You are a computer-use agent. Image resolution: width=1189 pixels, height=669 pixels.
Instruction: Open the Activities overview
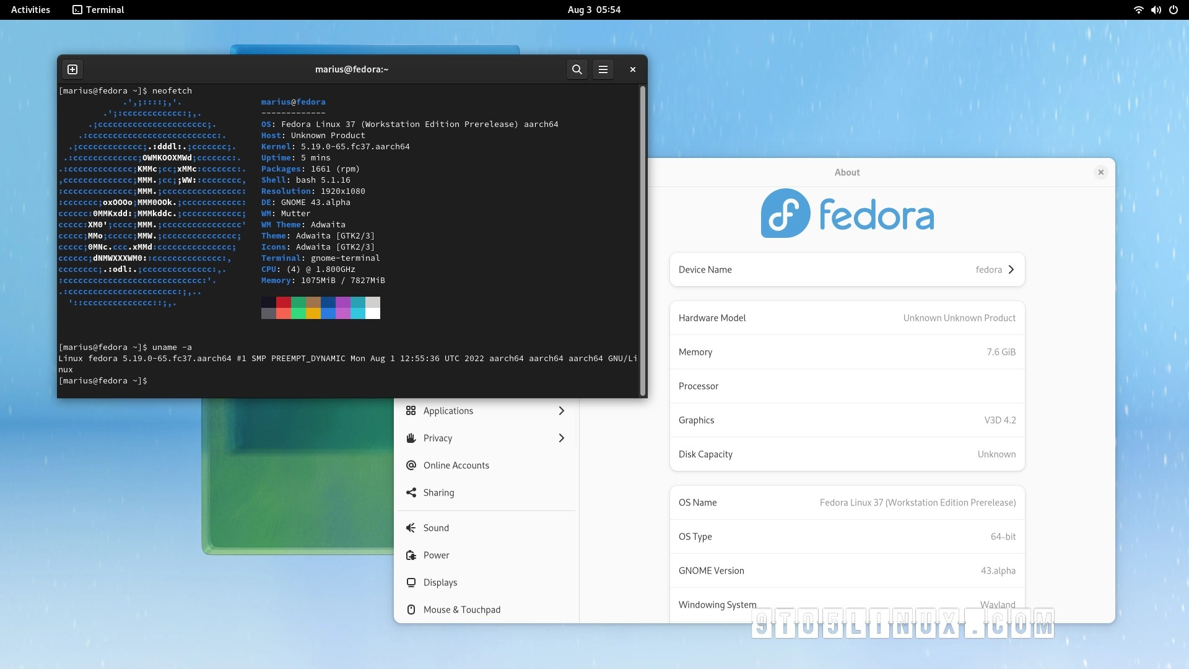(x=30, y=10)
